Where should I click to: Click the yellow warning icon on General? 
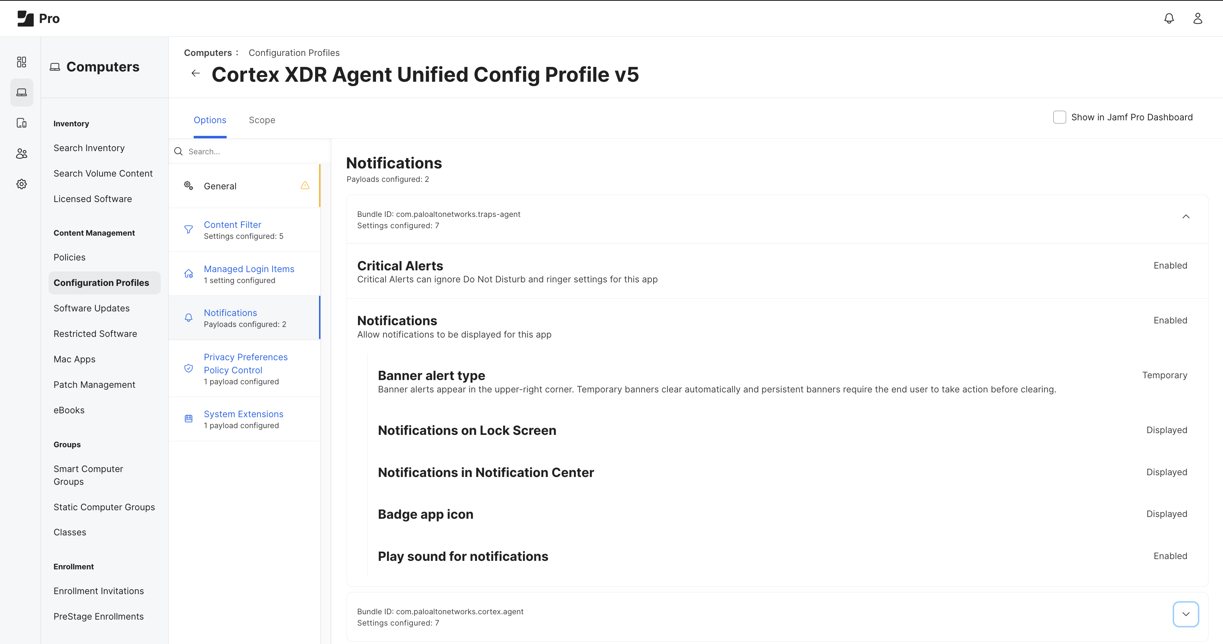coord(305,185)
